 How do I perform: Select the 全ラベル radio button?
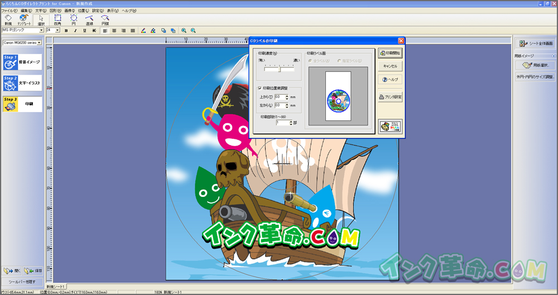coord(310,61)
